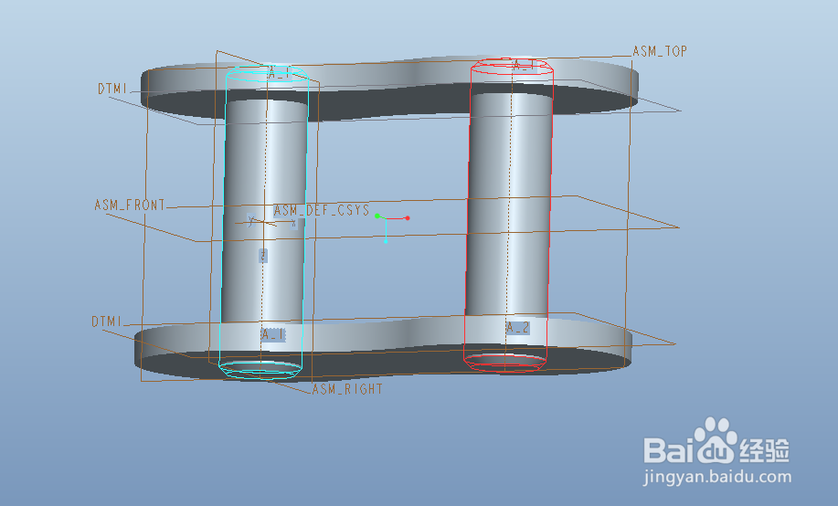
Task: Pick the ASM_DEF_CSYS coordinate system label
Action: [322, 210]
